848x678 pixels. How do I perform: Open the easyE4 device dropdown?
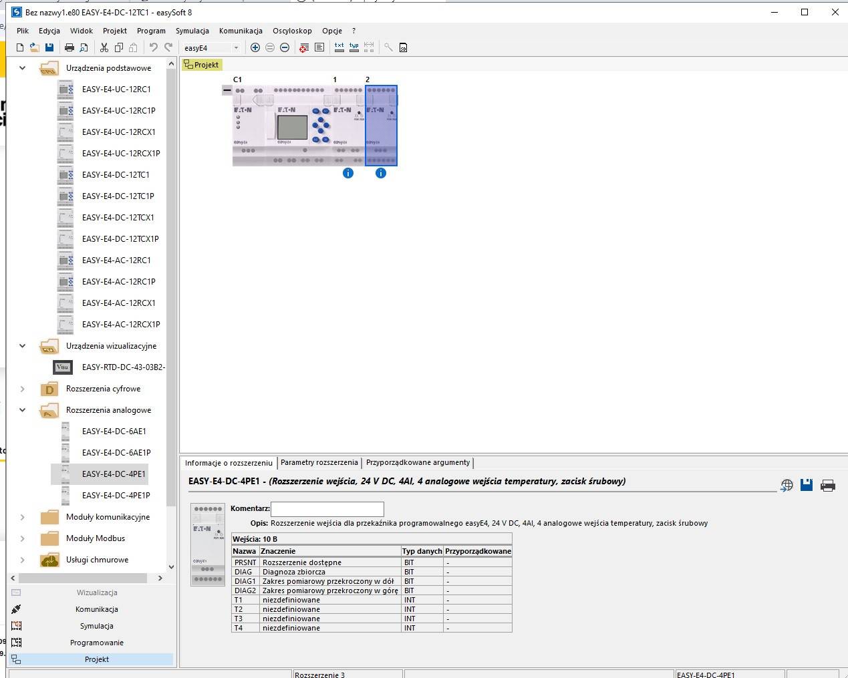(236, 48)
